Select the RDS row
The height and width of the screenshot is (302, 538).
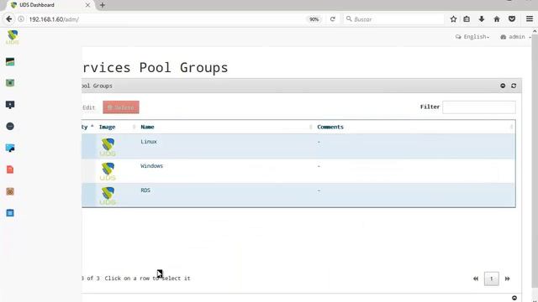coord(298,195)
